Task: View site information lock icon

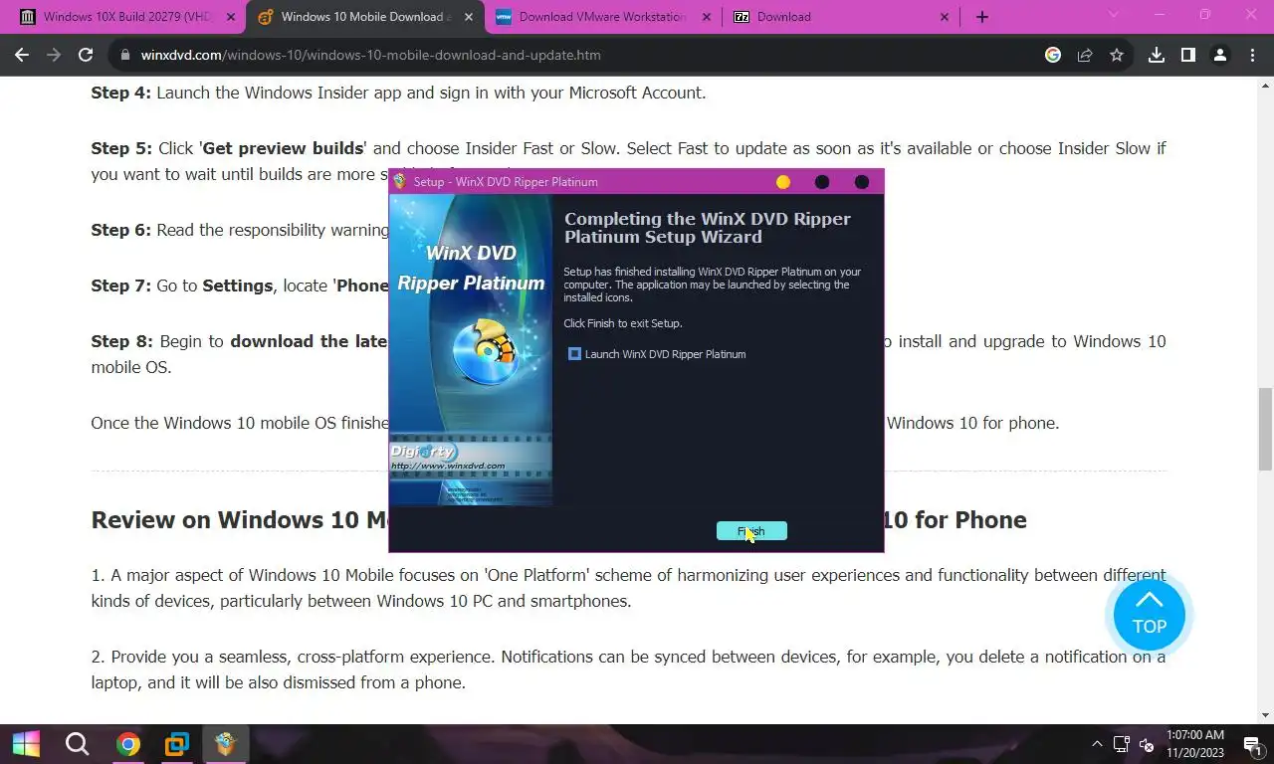Action: pyautogui.click(x=125, y=55)
